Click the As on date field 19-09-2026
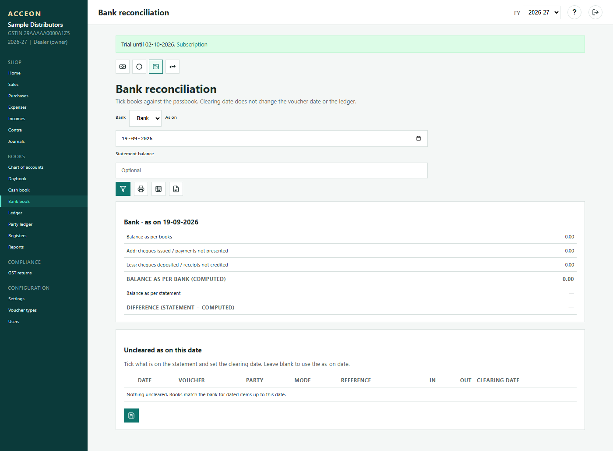The width and height of the screenshot is (613, 451). click(271, 138)
